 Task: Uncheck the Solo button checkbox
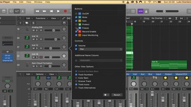76,21
